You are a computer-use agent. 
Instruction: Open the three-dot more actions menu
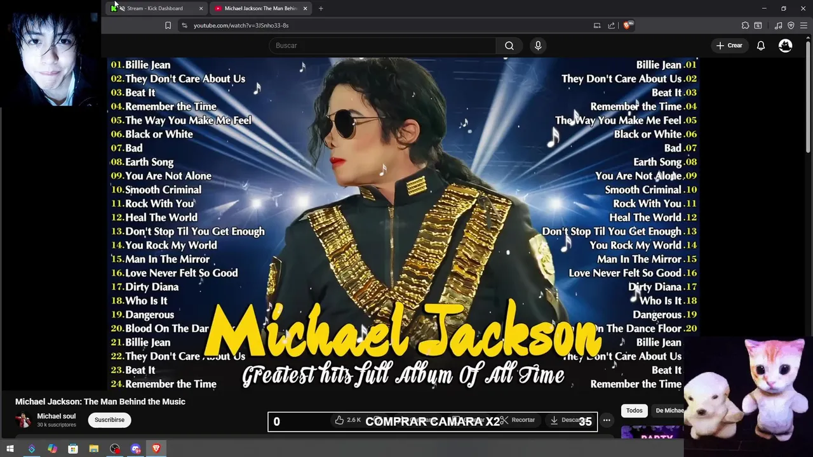pyautogui.click(x=607, y=420)
